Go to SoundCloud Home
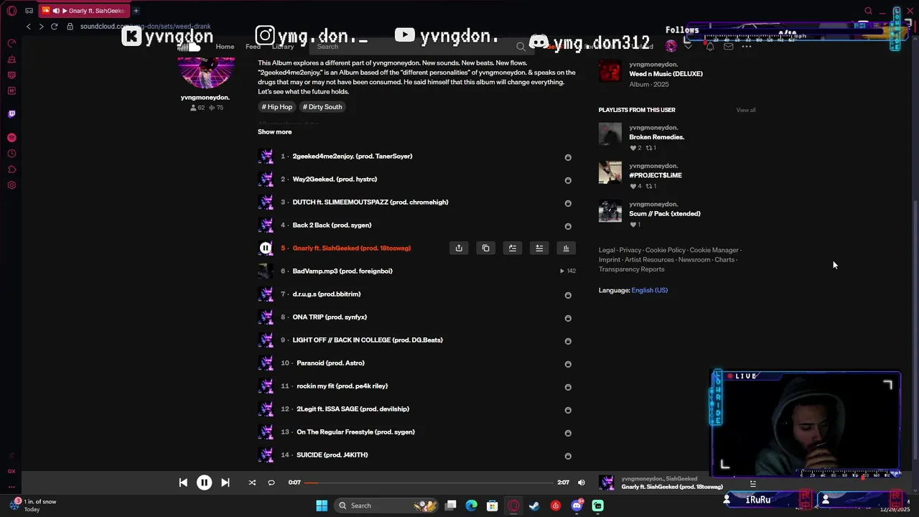Image resolution: width=919 pixels, height=517 pixels. (225, 47)
